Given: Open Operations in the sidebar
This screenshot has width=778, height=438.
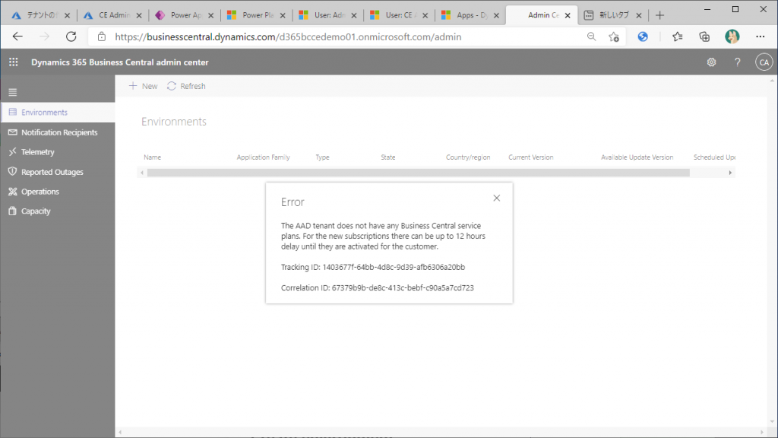Looking at the screenshot, I should click(x=58, y=191).
